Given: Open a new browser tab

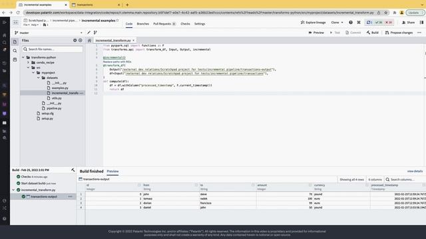Looking at the screenshot, I should pyautogui.click(x=127, y=5).
